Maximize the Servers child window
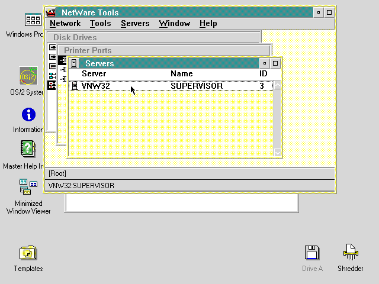The height and width of the screenshot is (284, 379). pos(275,63)
